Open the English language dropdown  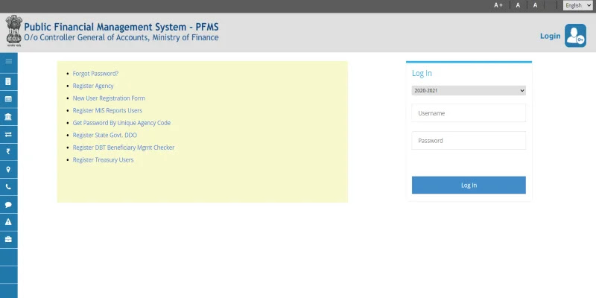578,5
